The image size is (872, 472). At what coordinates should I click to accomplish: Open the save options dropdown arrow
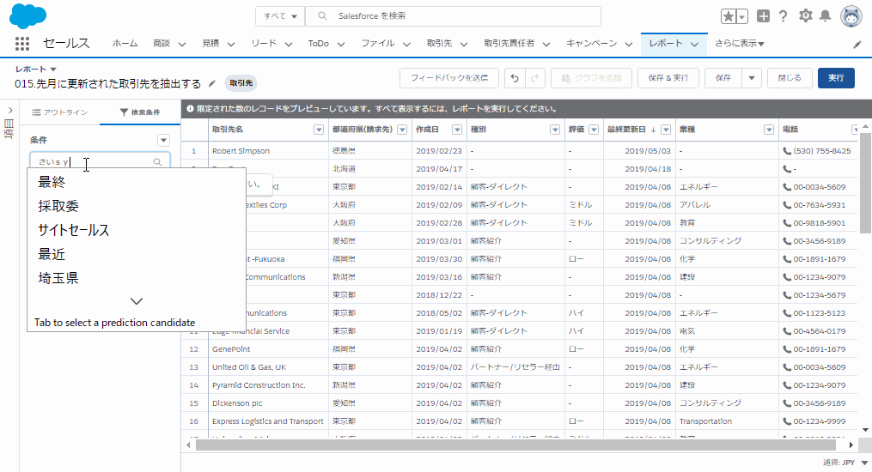[x=752, y=78]
